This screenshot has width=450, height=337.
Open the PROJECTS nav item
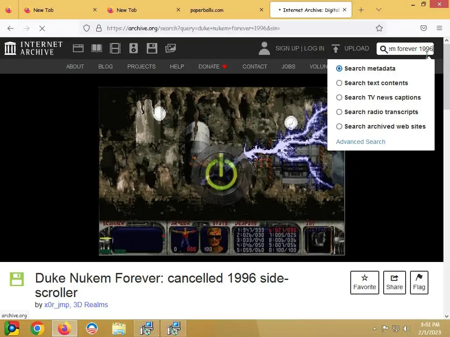point(142,67)
